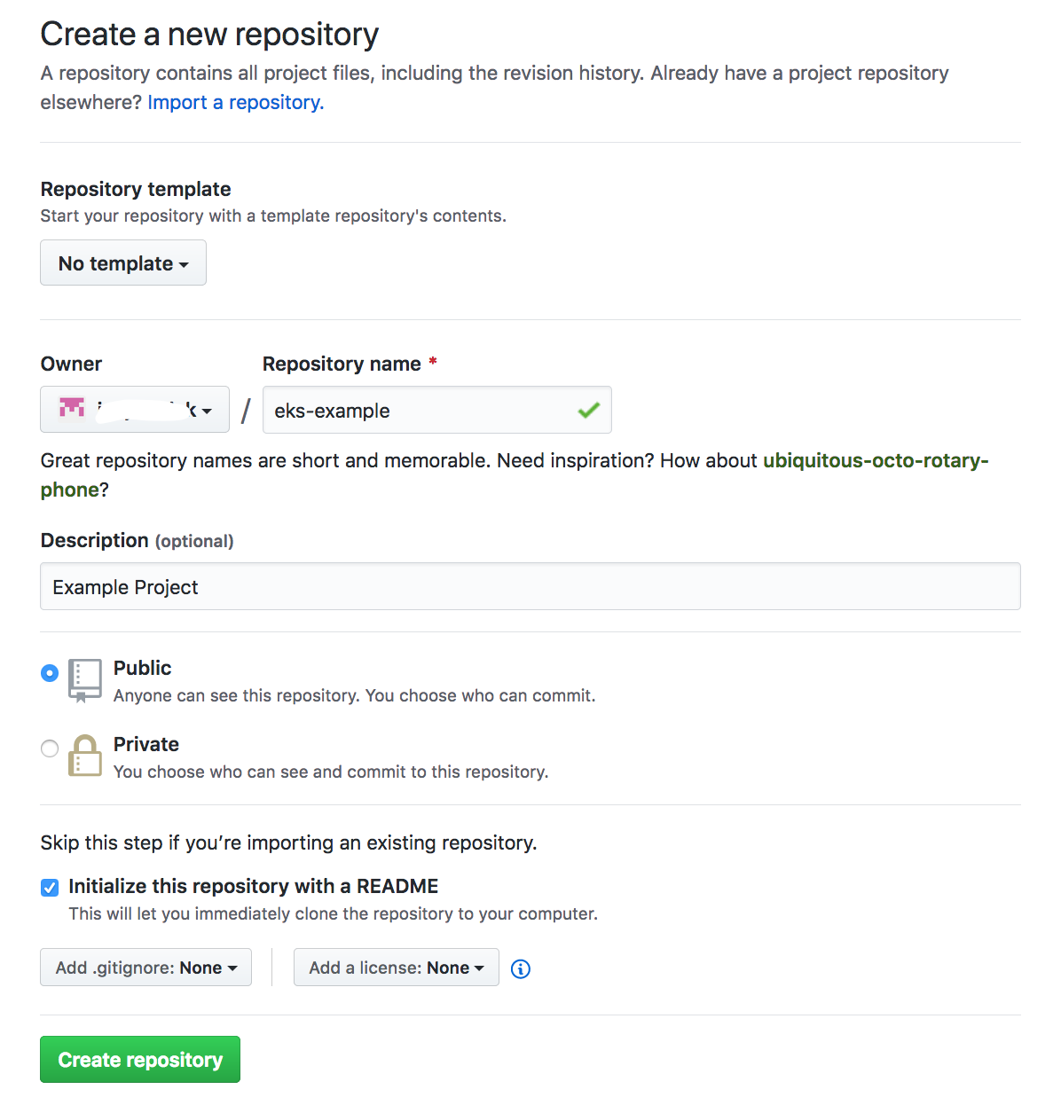The image size is (1061, 1105).
Task: Open the No template dropdown
Action: coord(122,263)
